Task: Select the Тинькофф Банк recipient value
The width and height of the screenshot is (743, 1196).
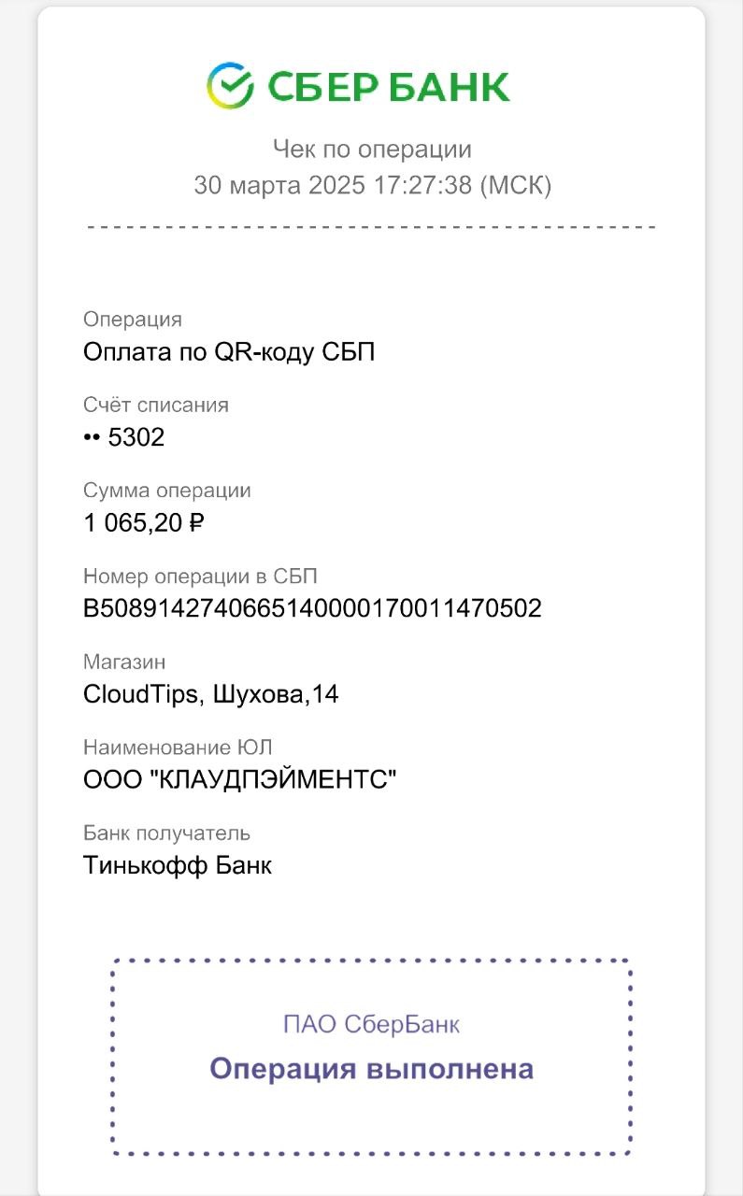Action: 178,865
